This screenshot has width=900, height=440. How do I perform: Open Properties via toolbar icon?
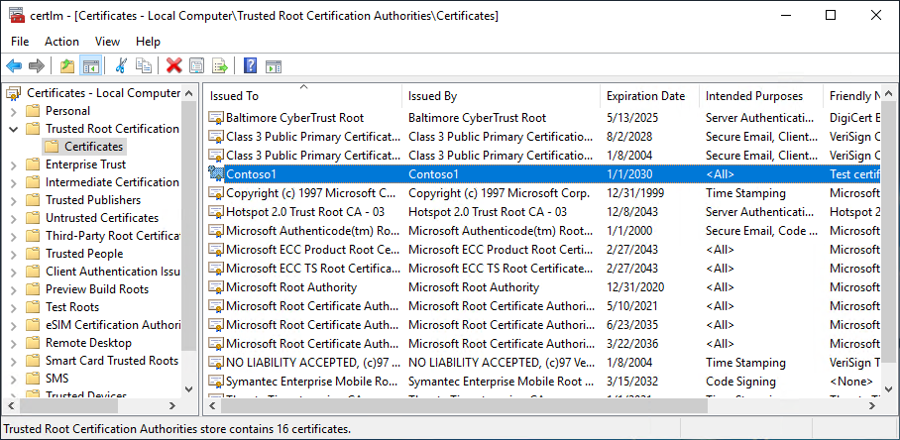[197, 66]
